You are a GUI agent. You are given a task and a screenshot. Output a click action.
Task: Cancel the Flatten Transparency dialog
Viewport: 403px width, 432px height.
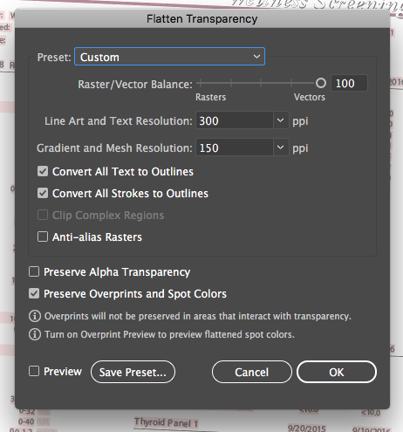coord(252,372)
